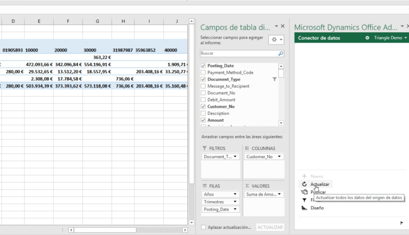Click the Publicar document icon

click(x=304, y=192)
